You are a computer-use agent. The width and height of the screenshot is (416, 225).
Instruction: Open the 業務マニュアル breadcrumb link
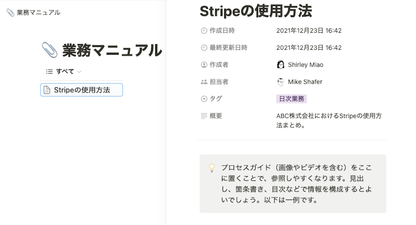point(39,13)
